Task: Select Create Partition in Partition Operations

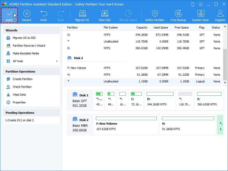Action: coord(23,79)
